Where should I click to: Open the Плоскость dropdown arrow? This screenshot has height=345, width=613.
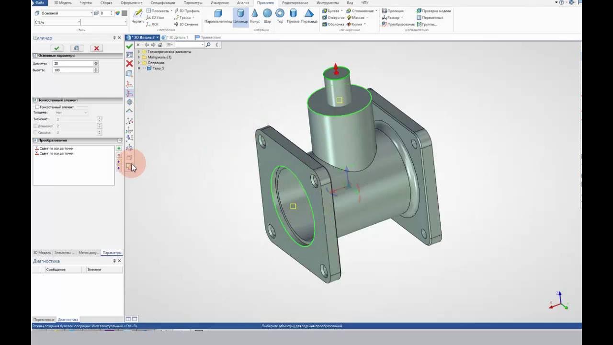(x=171, y=11)
